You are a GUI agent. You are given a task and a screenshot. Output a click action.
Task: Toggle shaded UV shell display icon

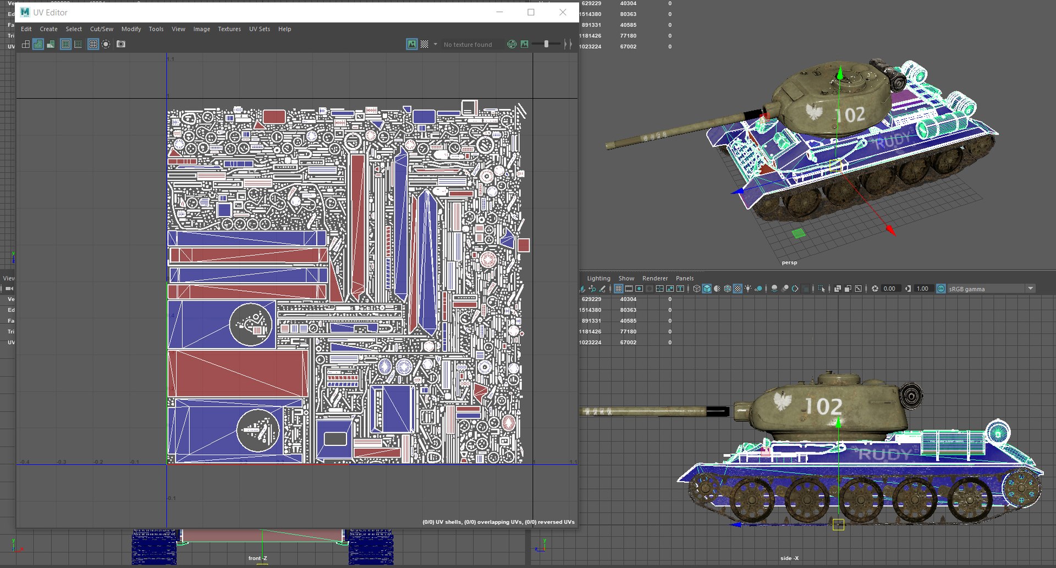(38, 44)
